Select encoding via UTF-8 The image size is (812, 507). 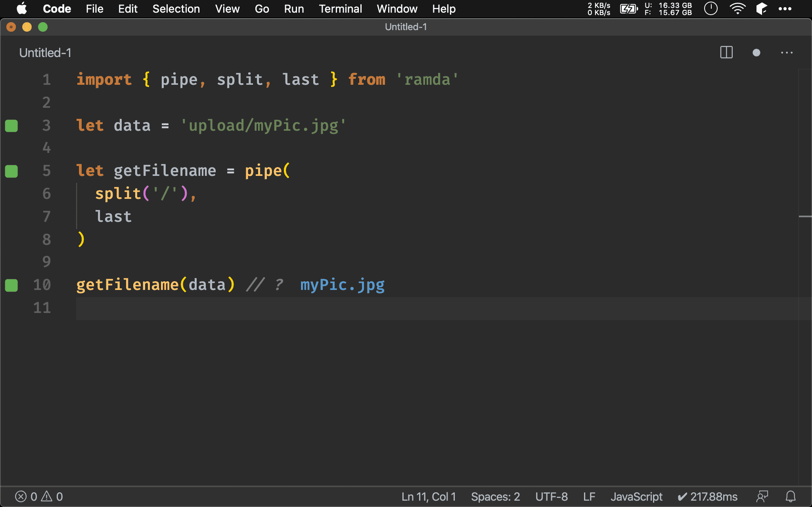click(552, 497)
